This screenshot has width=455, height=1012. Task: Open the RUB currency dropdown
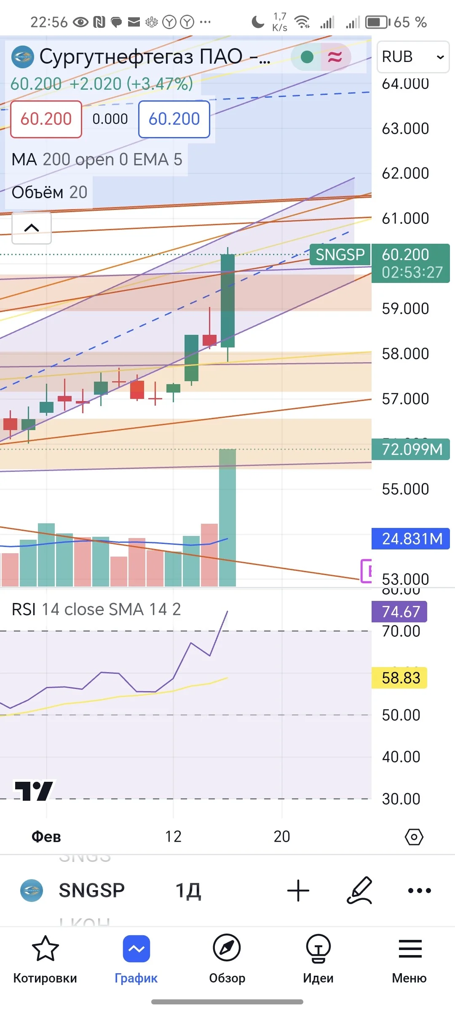[x=413, y=57]
